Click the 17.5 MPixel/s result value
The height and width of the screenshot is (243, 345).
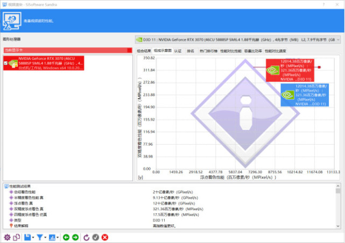pyautogui.click(x=176, y=215)
